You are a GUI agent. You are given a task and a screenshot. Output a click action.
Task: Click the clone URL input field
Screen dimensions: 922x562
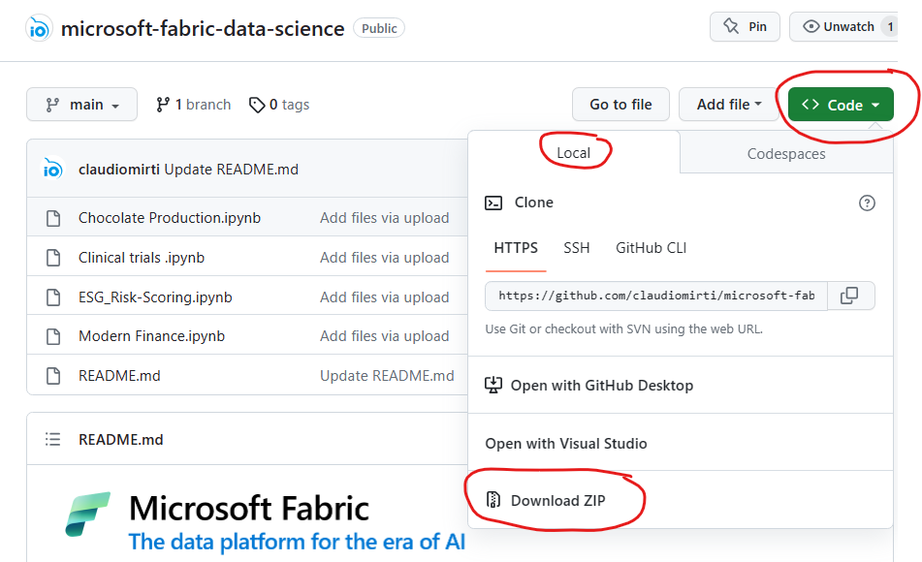pos(656,296)
